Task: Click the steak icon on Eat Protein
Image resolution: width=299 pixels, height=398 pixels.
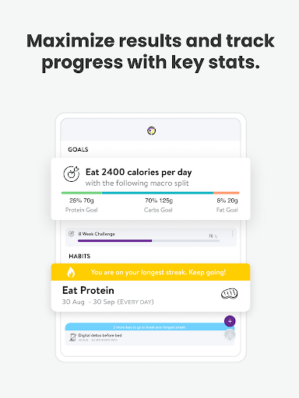Action: point(229,294)
